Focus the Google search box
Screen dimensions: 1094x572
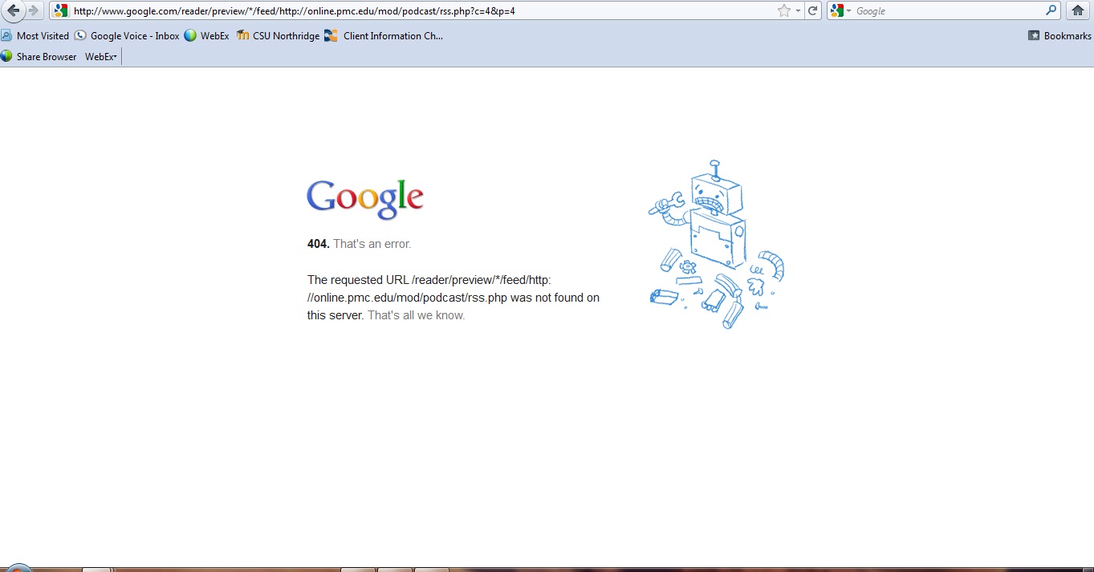pos(949,11)
